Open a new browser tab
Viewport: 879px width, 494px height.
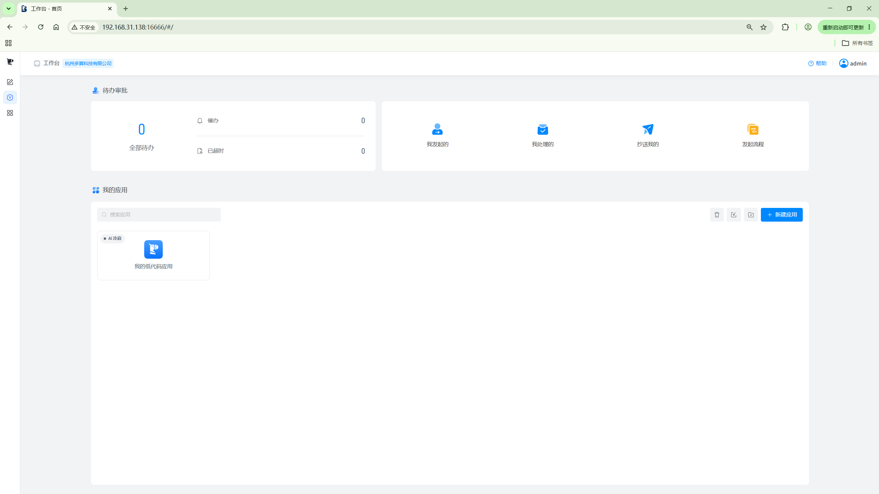coord(126,9)
